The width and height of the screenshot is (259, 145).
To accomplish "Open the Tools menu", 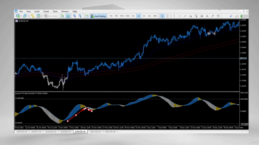I will click(55, 11).
